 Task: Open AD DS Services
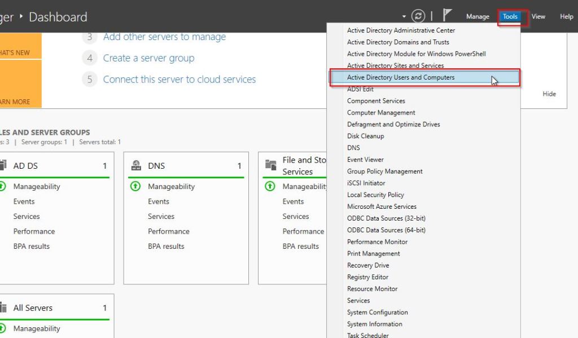click(27, 216)
